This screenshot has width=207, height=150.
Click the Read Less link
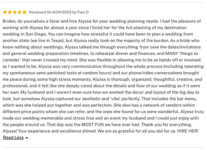click(13, 138)
